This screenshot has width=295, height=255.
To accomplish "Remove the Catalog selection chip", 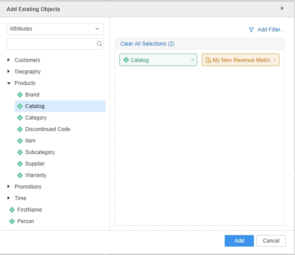I will pyautogui.click(x=192, y=60).
